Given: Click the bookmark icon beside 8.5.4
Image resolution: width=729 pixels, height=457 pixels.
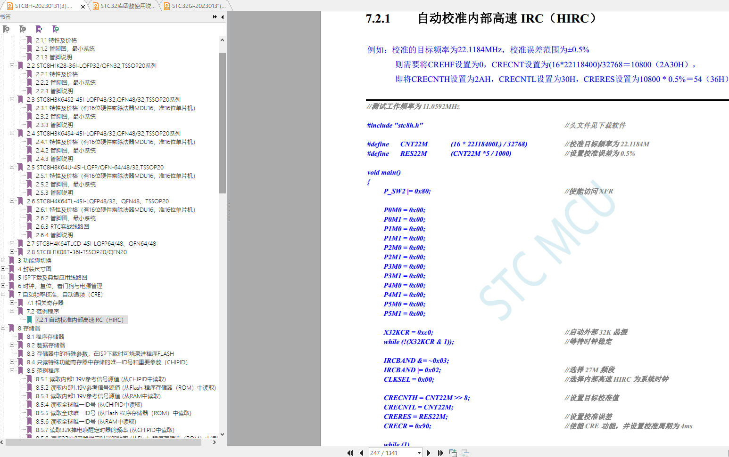Looking at the screenshot, I should [29, 405].
